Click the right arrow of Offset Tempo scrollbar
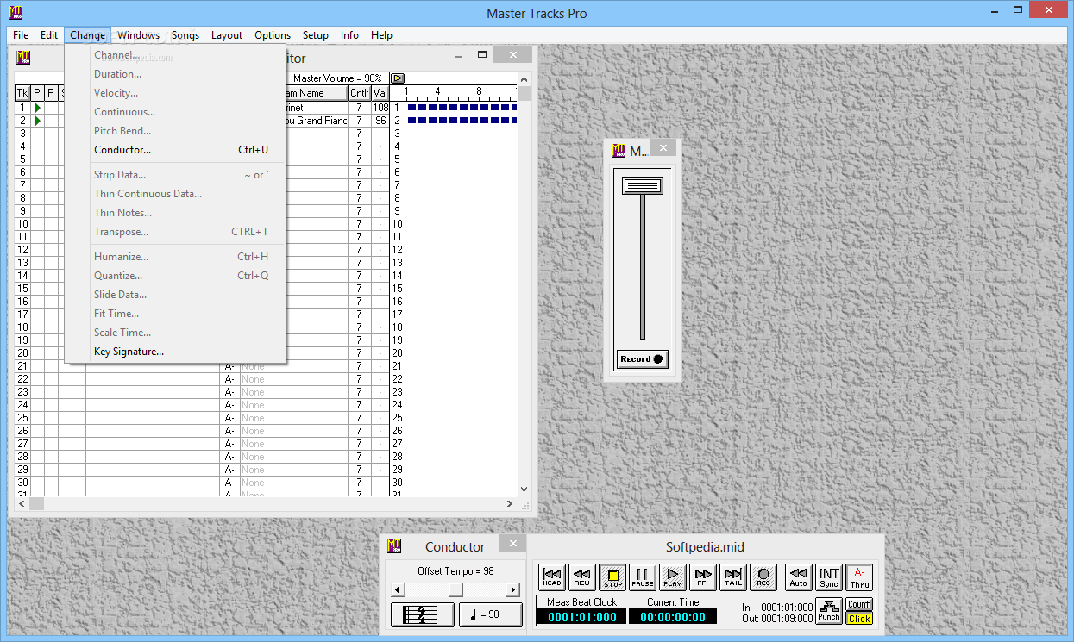This screenshot has height=642, width=1074. coord(513,589)
